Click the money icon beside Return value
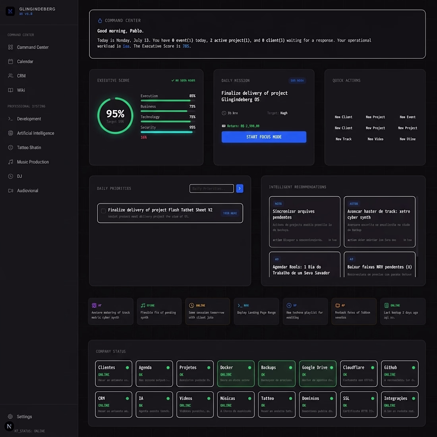The height and width of the screenshot is (437, 437). point(224,126)
